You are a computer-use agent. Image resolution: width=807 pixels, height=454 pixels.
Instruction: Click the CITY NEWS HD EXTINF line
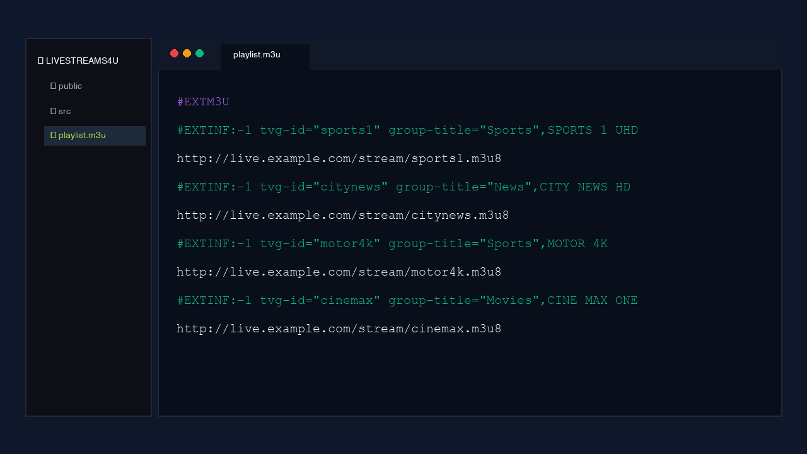pos(403,187)
